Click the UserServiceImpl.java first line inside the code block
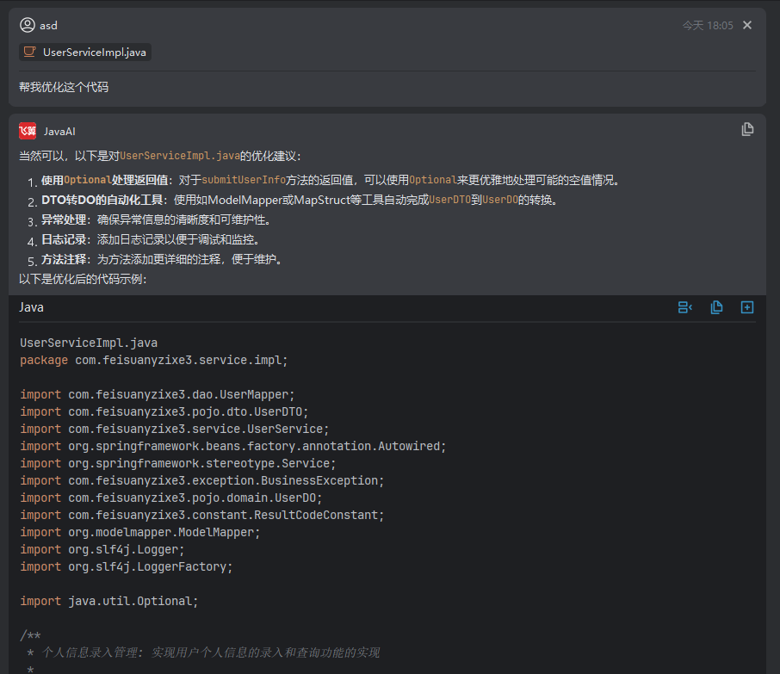 tap(89, 343)
